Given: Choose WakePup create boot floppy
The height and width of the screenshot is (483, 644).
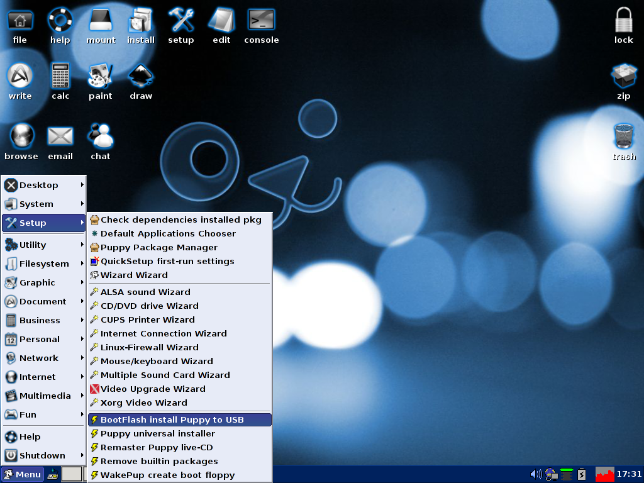Looking at the screenshot, I should click(179, 475).
